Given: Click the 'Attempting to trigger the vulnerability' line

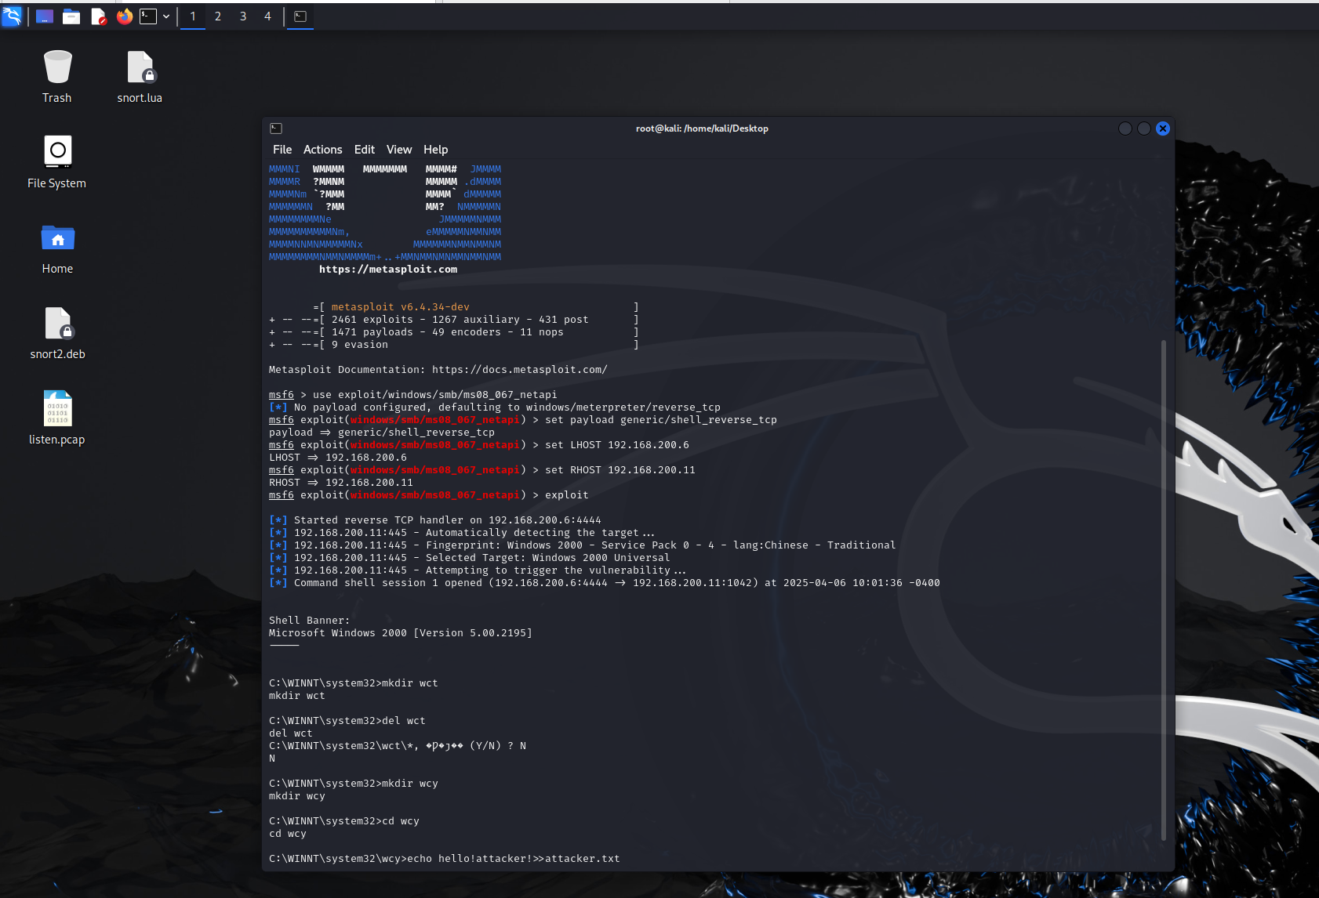Looking at the screenshot, I should coord(478,570).
